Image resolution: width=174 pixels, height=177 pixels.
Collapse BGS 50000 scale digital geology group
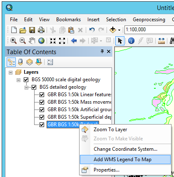18,80
